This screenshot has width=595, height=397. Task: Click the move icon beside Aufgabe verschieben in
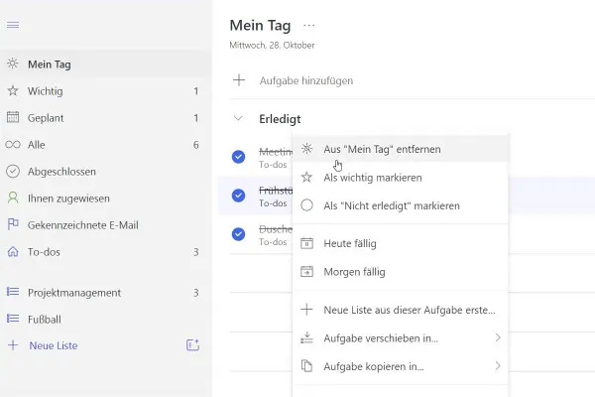tap(306, 337)
